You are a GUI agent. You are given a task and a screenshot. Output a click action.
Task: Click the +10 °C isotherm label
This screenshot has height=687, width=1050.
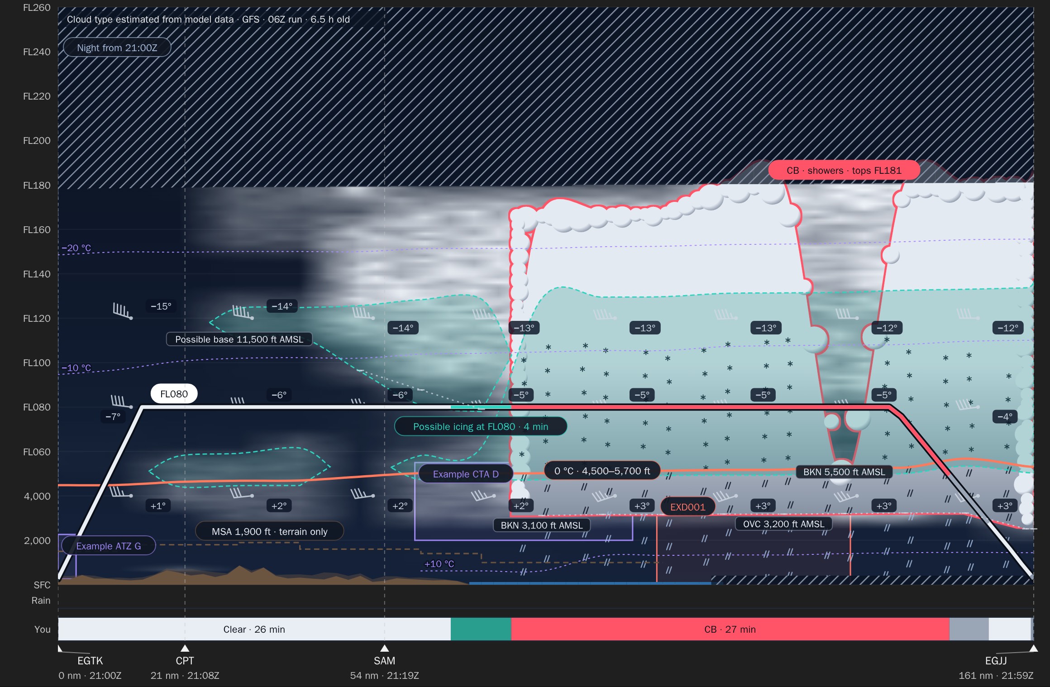(x=439, y=564)
